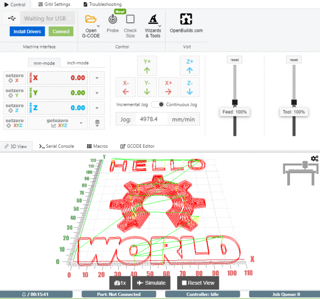This screenshot has width=320, height=299.
Task: Click the Probe tool icon
Action: (x=112, y=19)
